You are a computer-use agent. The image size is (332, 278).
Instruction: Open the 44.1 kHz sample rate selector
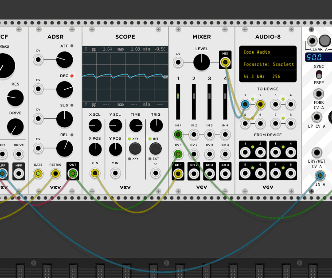[x=254, y=76]
